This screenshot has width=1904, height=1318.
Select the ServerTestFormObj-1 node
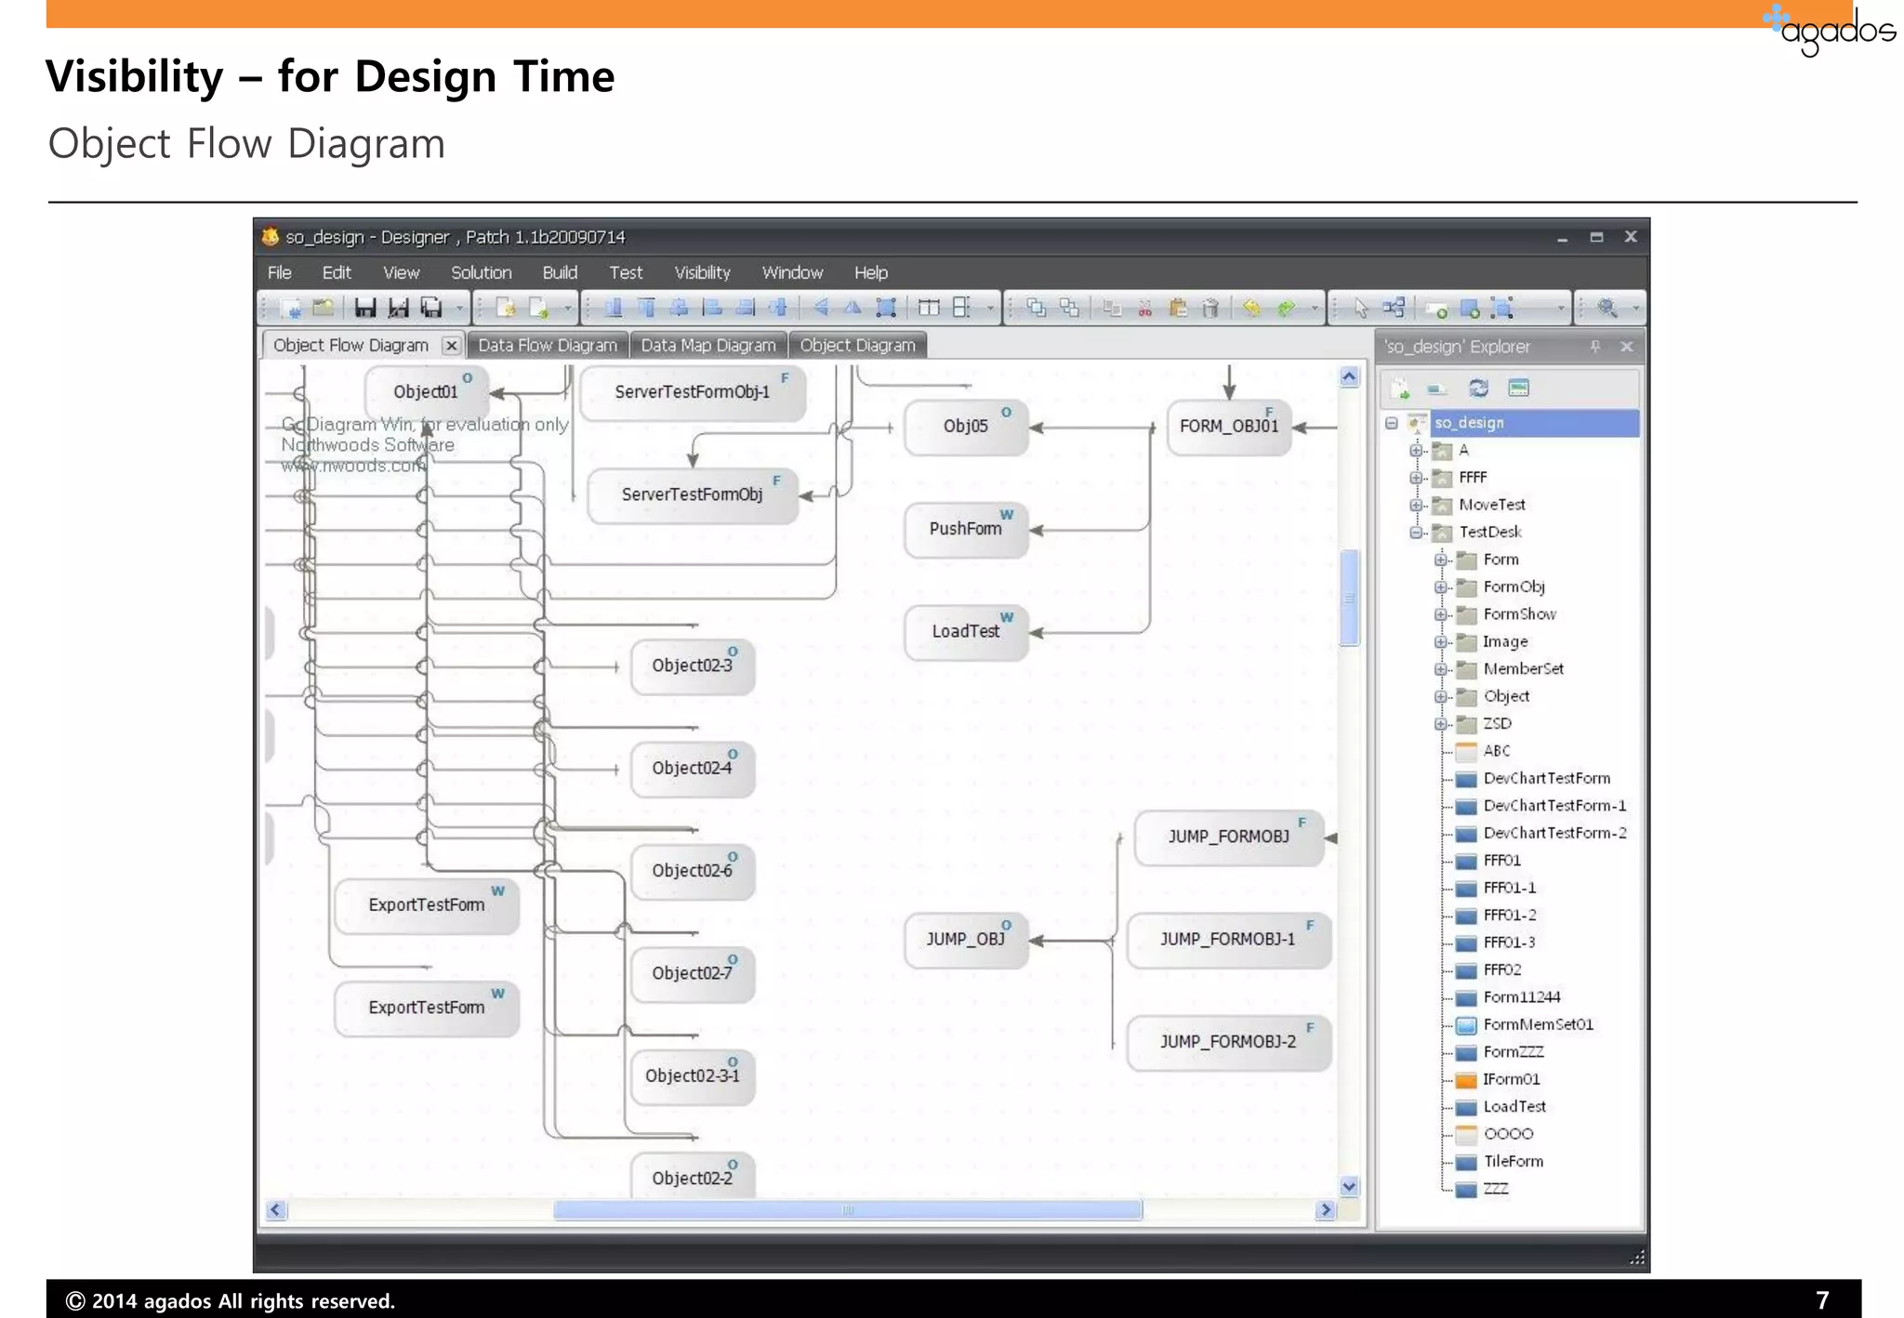693,392
